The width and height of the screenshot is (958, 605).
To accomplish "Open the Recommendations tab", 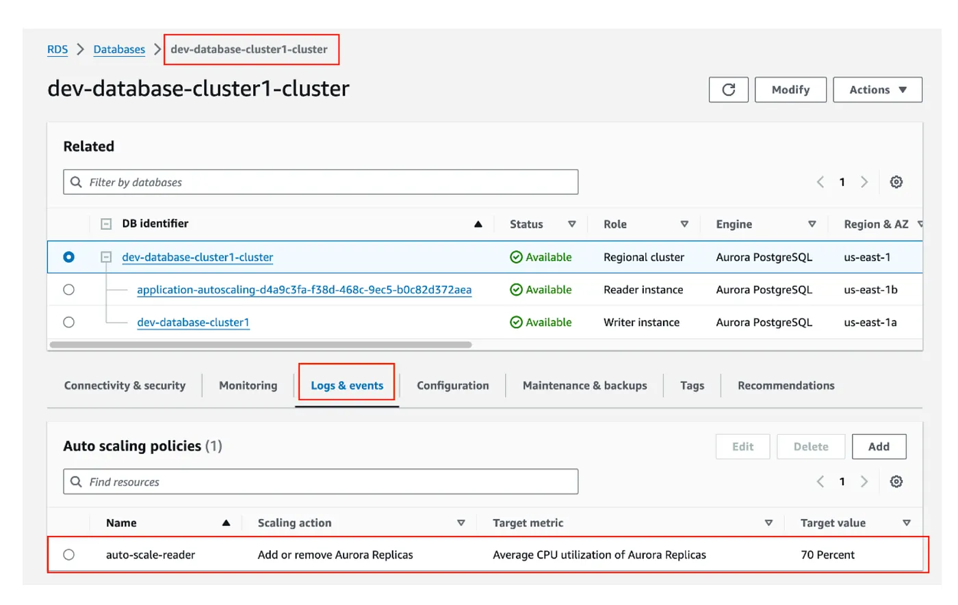I will click(786, 386).
